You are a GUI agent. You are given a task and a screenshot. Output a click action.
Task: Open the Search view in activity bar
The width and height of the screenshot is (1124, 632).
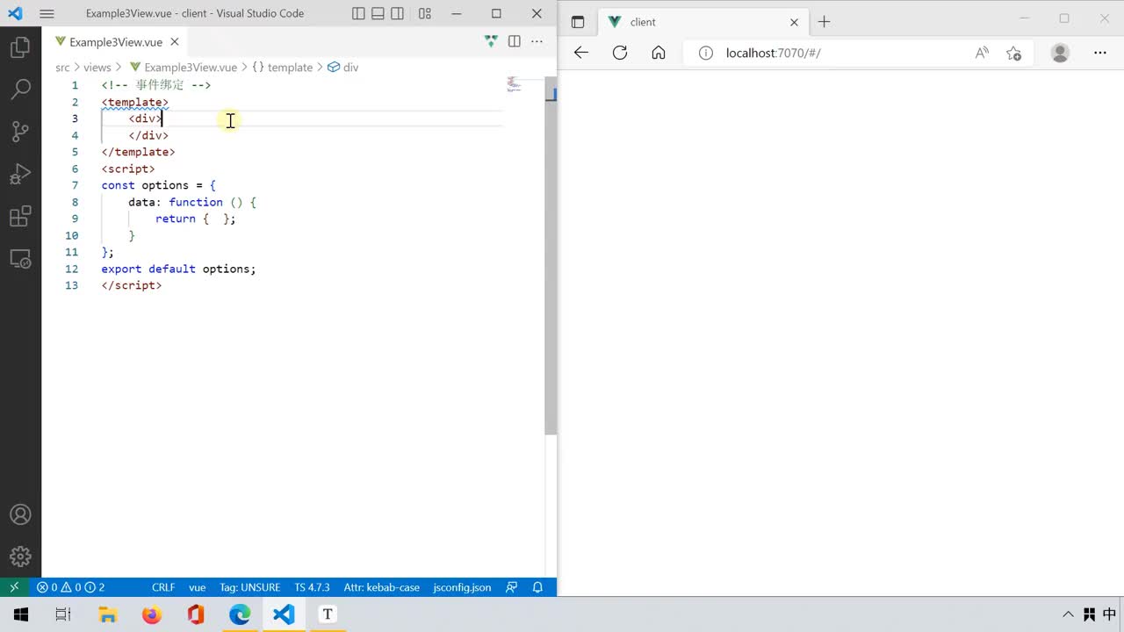[x=20, y=90]
